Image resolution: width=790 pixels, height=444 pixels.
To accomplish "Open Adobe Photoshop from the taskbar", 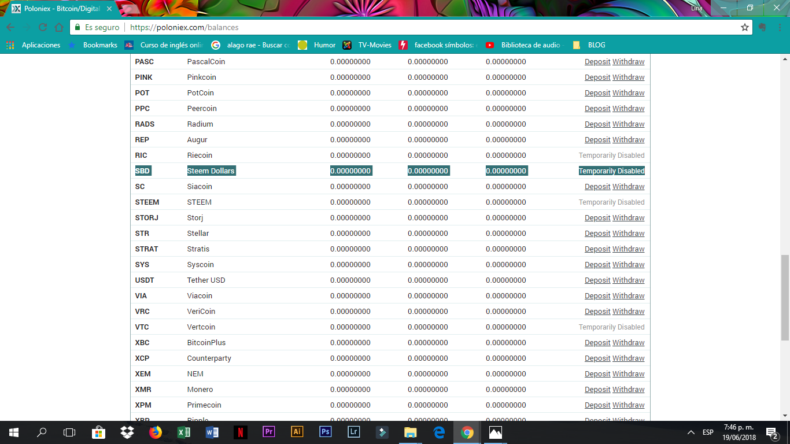I will (326, 432).
